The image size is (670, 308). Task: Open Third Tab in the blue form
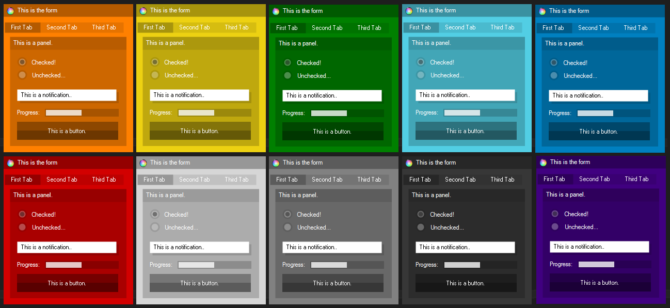pyautogui.click(x=635, y=28)
